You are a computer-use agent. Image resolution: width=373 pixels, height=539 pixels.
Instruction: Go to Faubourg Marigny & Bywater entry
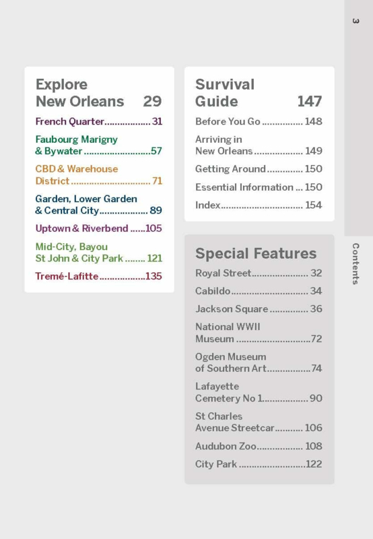pyautogui.click(x=98, y=145)
